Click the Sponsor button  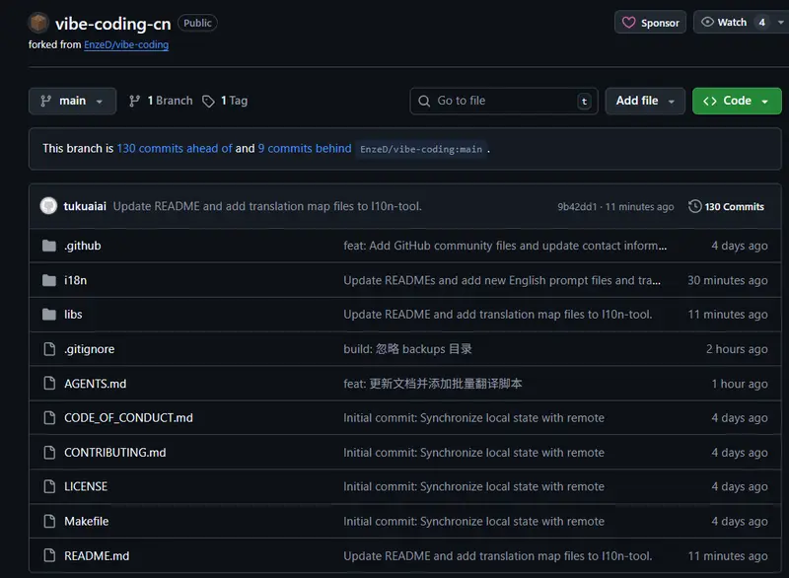(x=650, y=22)
